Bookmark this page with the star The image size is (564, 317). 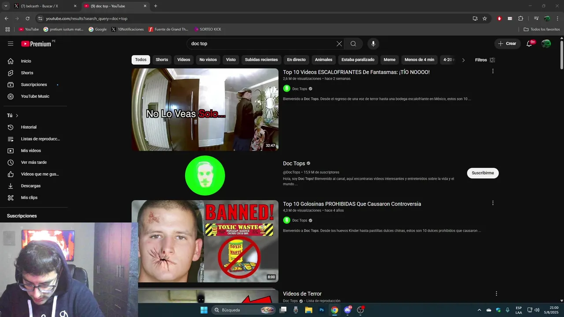(x=485, y=18)
